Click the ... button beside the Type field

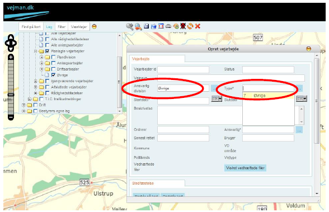point(299,88)
